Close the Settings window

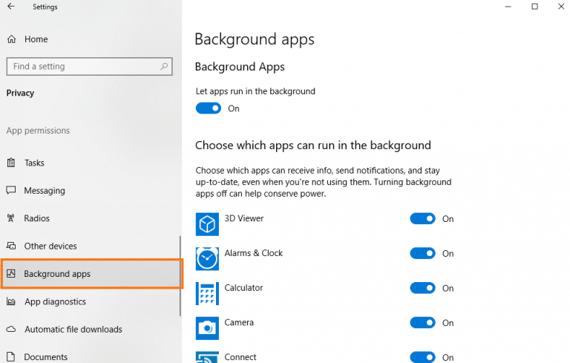(x=561, y=7)
